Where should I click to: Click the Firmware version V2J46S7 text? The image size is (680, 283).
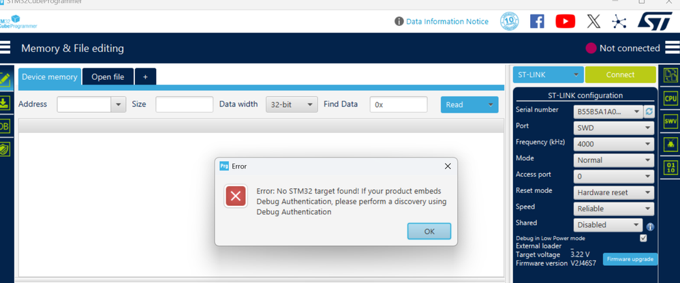coord(556,263)
